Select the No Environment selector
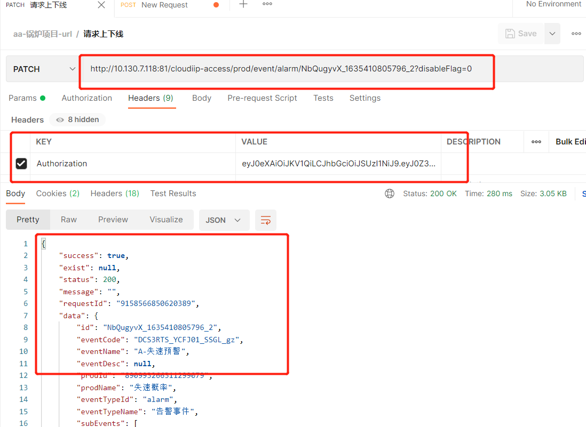The width and height of the screenshot is (586, 427). (x=553, y=4)
